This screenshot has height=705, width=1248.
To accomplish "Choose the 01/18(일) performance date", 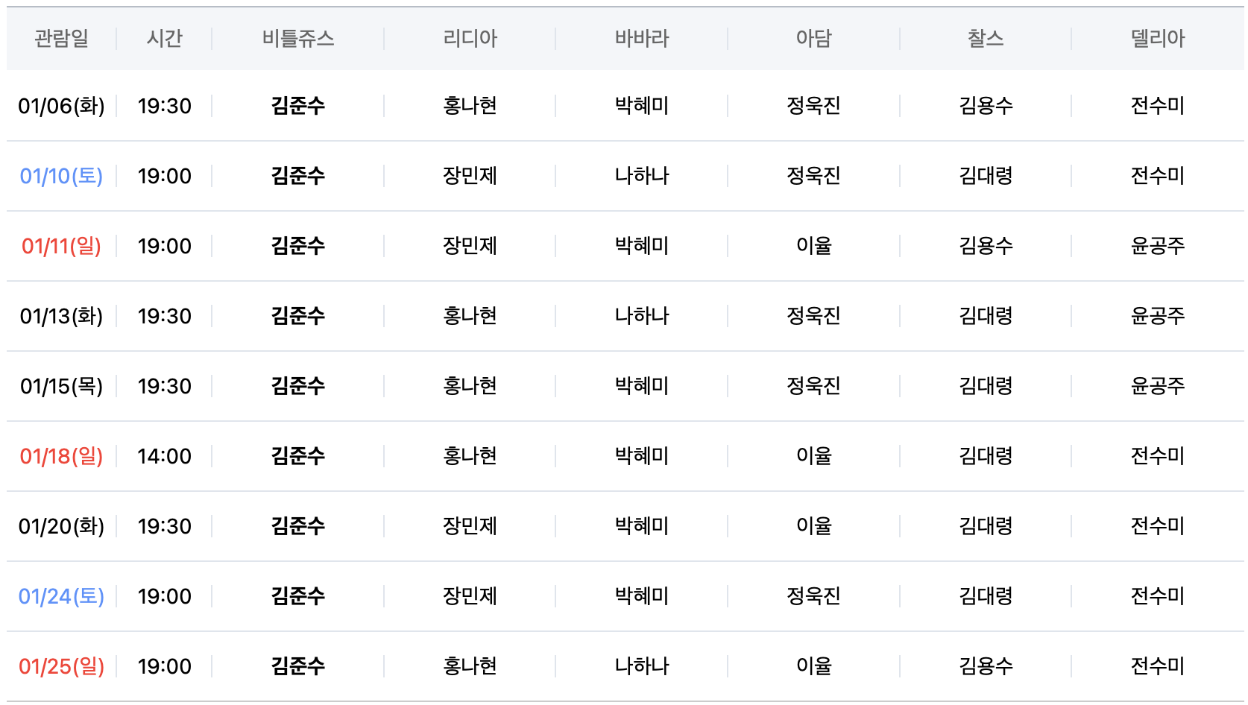I will 61,456.
